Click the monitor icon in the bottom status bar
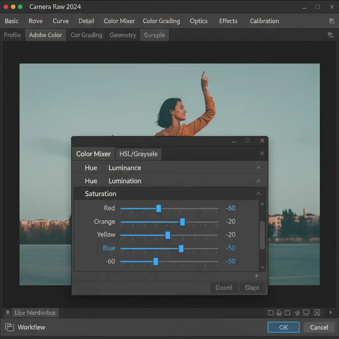 coord(306,313)
